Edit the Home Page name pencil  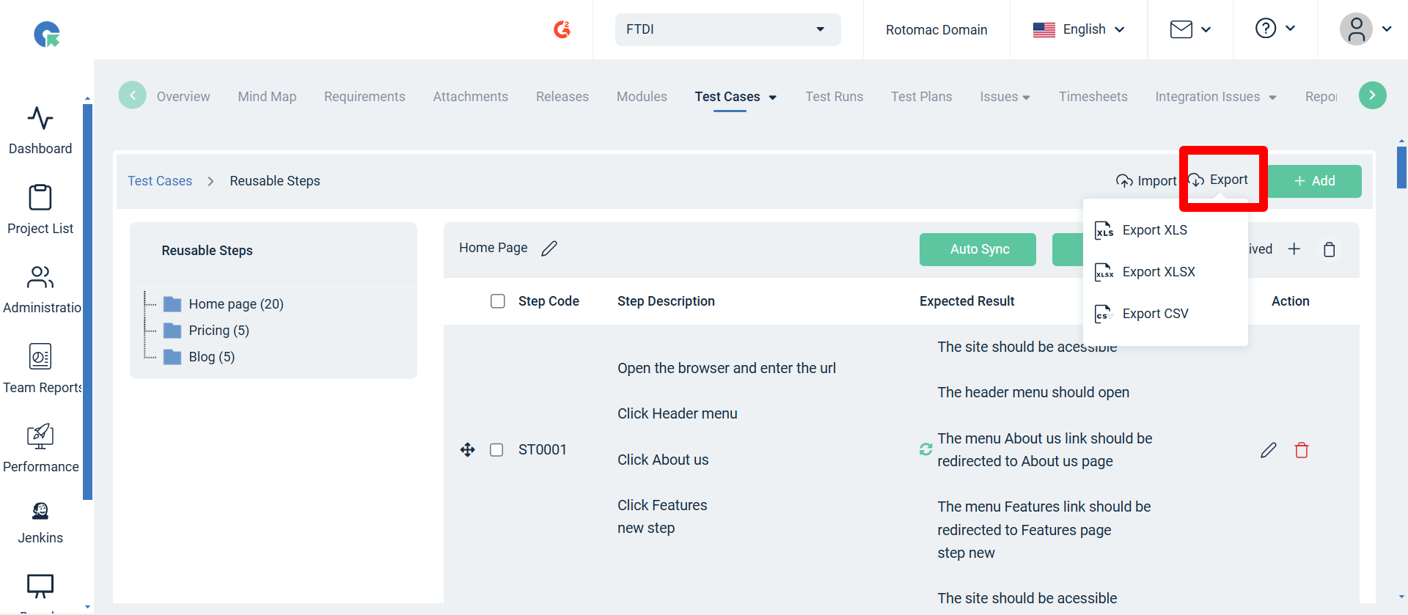(549, 248)
